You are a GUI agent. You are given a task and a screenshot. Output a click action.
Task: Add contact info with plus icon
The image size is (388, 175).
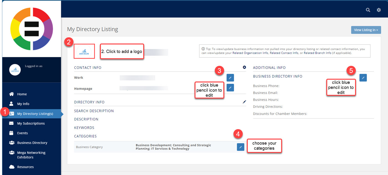pos(244,67)
